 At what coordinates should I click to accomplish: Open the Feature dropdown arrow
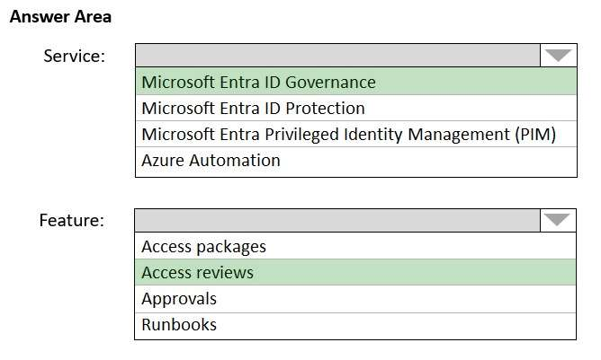(558, 220)
